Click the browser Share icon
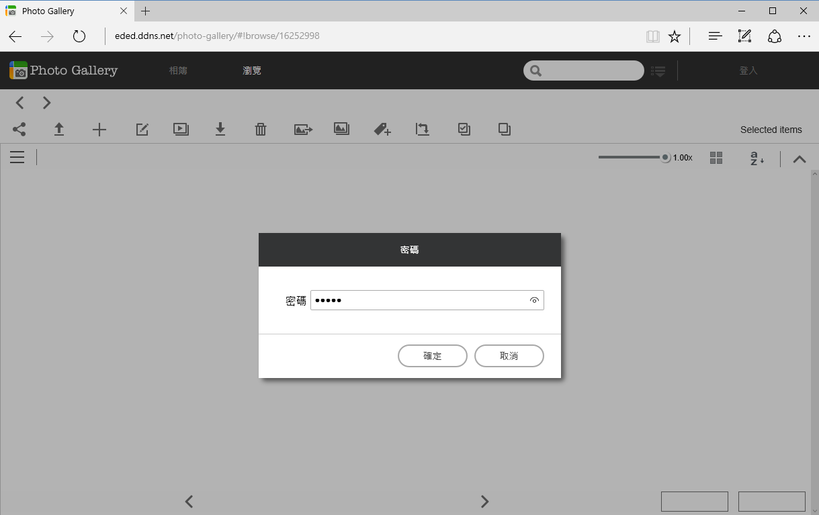The image size is (819, 515). (775, 36)
